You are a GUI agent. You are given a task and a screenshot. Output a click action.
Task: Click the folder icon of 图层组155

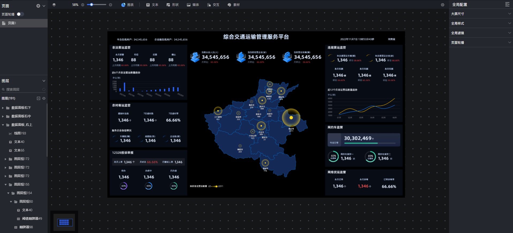click(10, 184)
